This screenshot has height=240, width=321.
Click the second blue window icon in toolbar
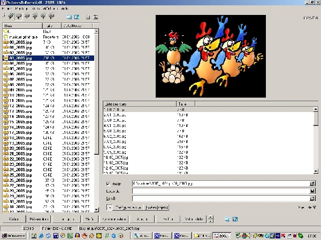[x=77, y=17]
